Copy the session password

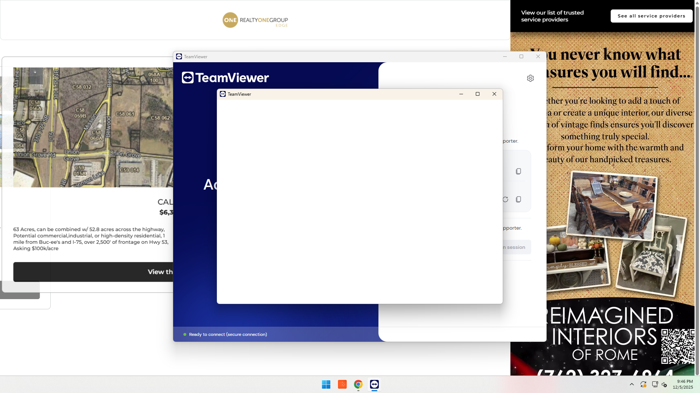pyautogui.click(x=518, y=199)
